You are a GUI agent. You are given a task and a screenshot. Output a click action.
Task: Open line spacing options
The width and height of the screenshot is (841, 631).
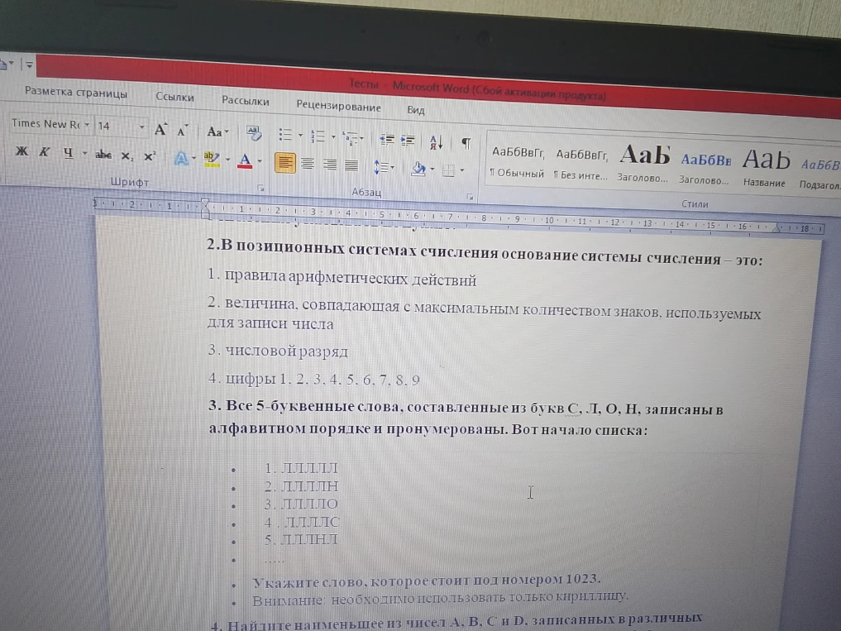[383, 167]
